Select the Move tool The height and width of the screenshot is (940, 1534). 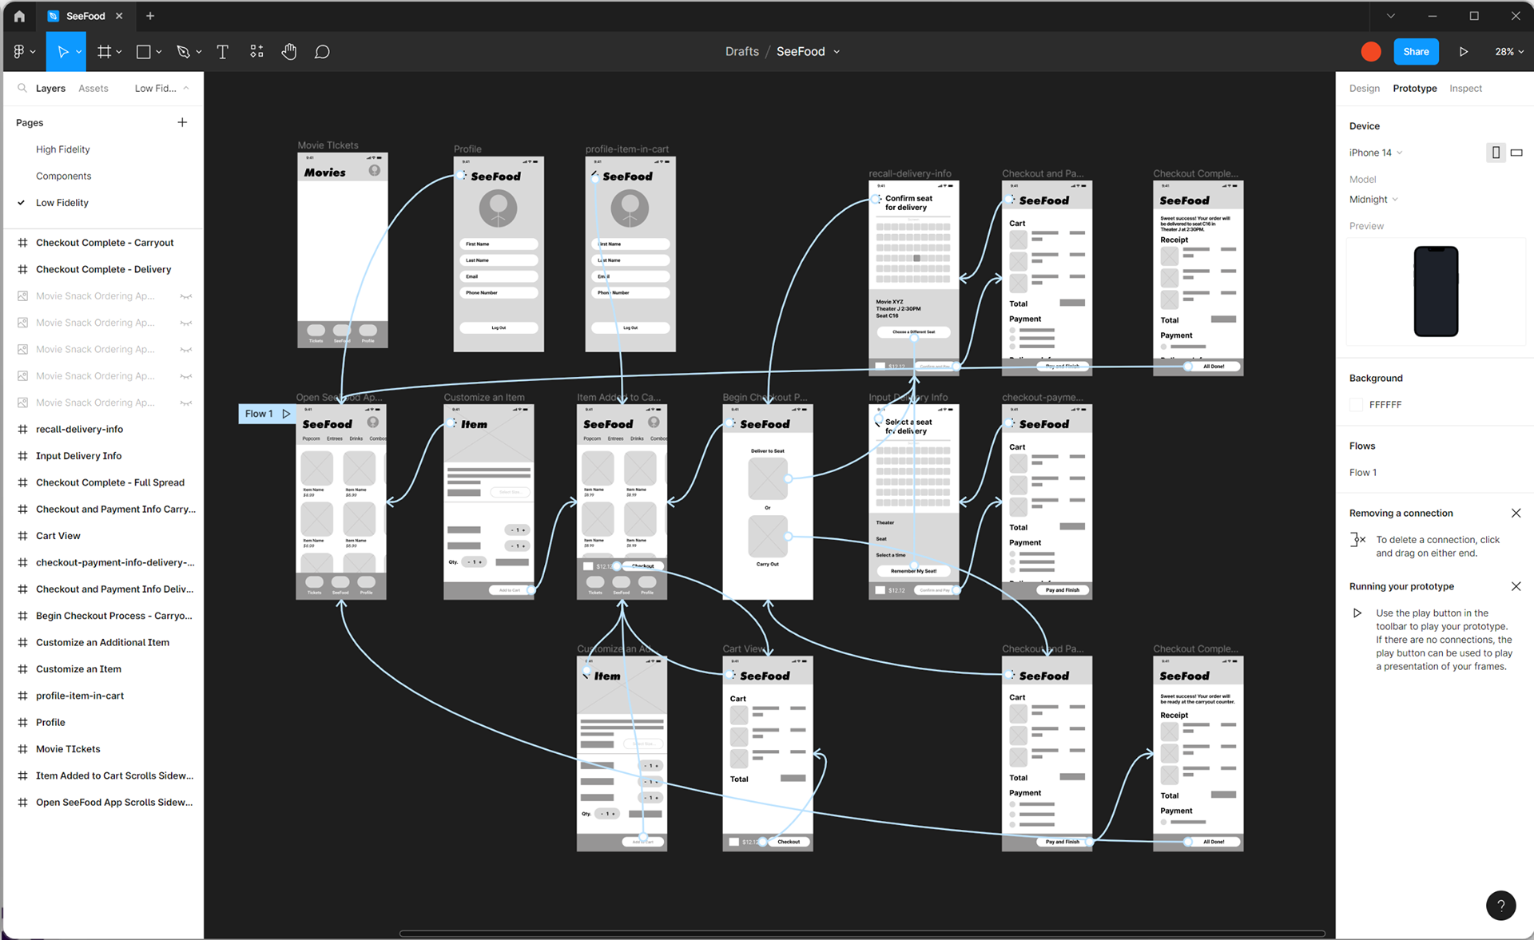(62, 52)
